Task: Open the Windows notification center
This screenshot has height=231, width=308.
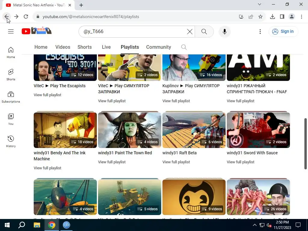Action: pos(298,225)
